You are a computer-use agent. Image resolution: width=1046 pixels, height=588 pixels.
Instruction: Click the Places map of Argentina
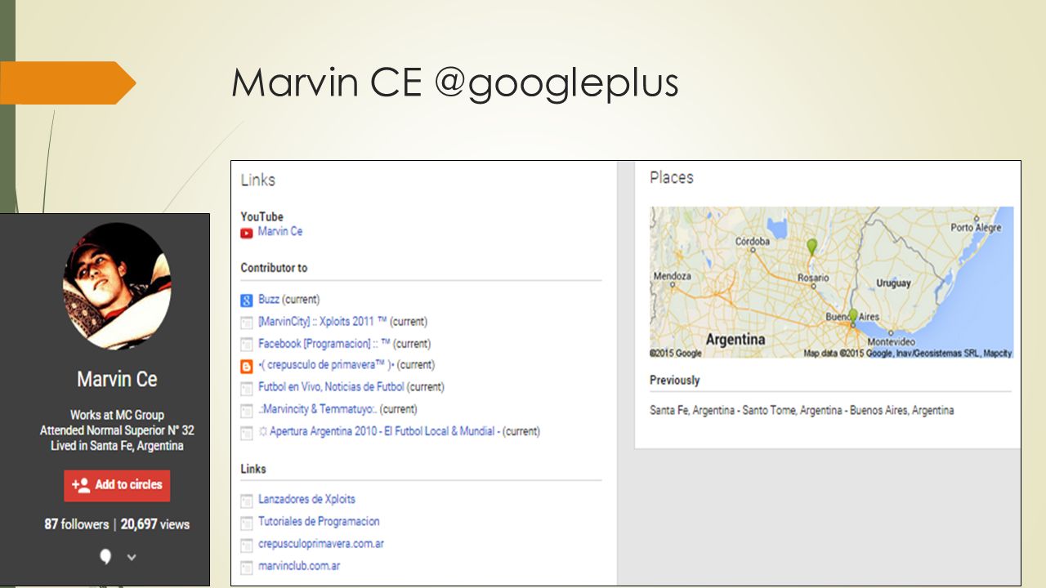pyautogui.click(x=831, y=282)
